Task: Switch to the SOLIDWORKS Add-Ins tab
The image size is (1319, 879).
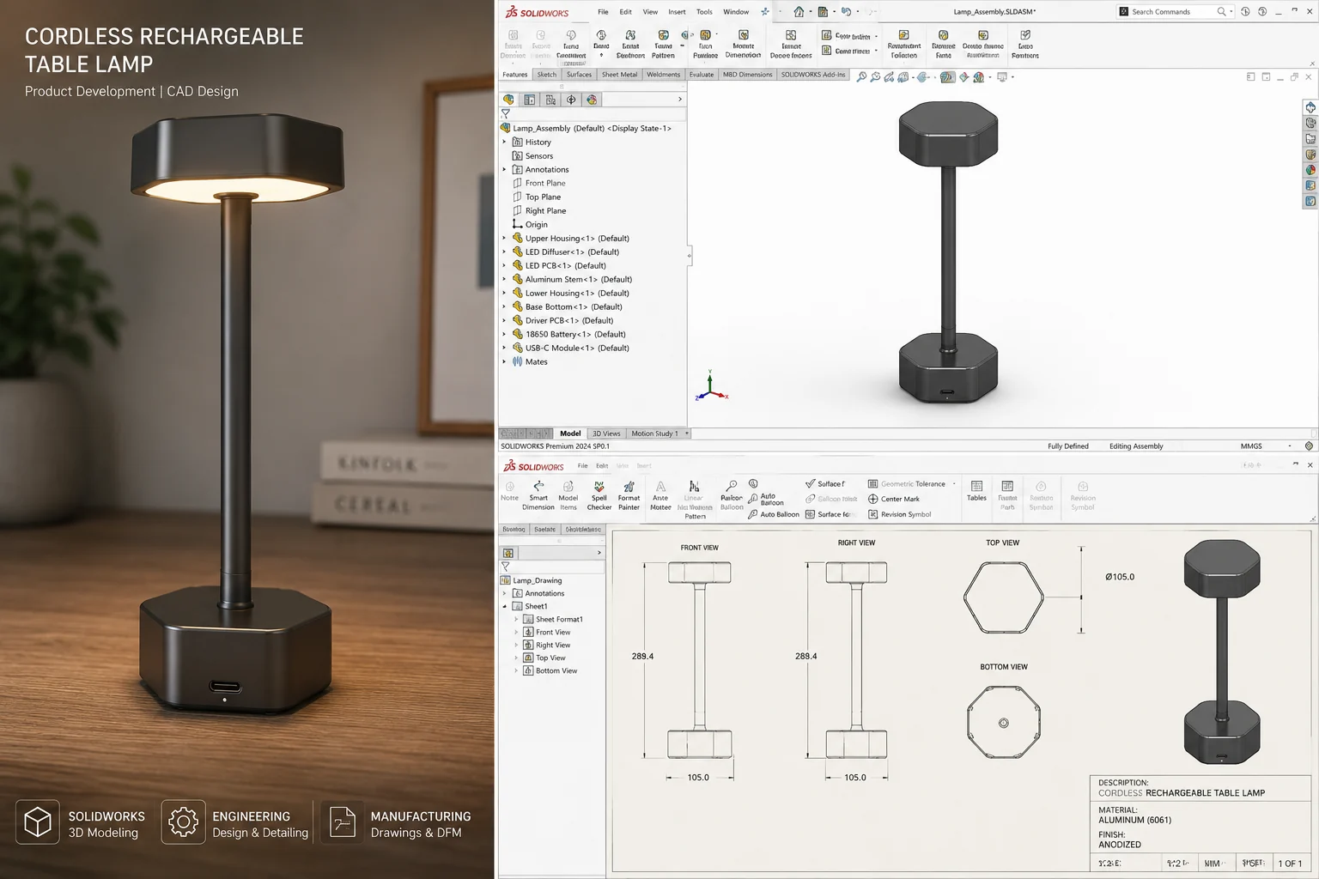Action: click(x=813, y=75)
